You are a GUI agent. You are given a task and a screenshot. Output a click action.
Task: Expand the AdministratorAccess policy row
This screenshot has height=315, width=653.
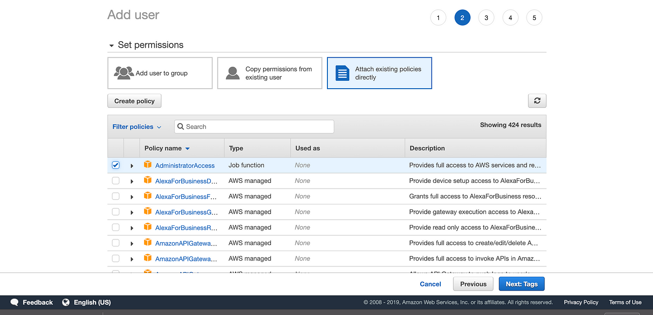point(132,166)
